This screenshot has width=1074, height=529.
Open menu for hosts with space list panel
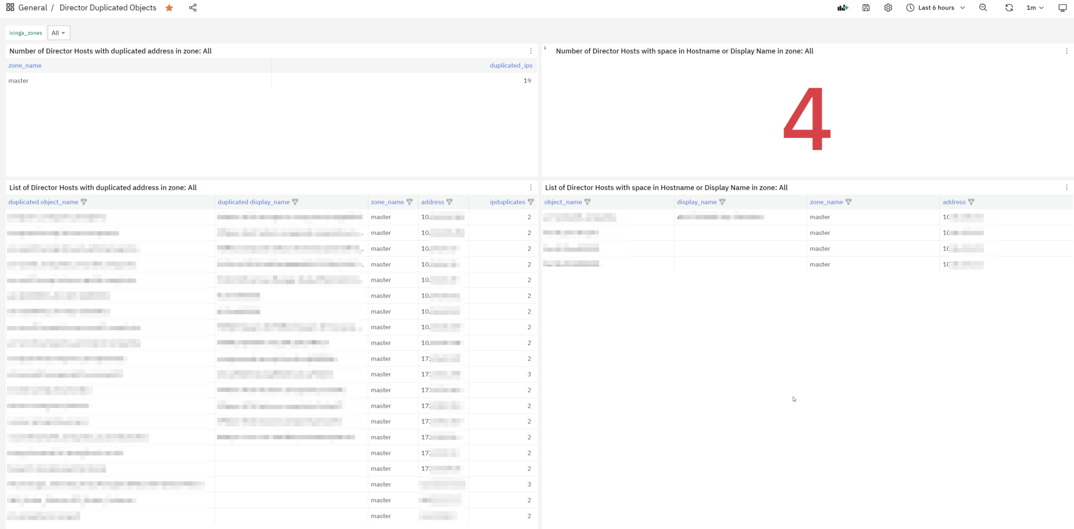coord(1067,188)
